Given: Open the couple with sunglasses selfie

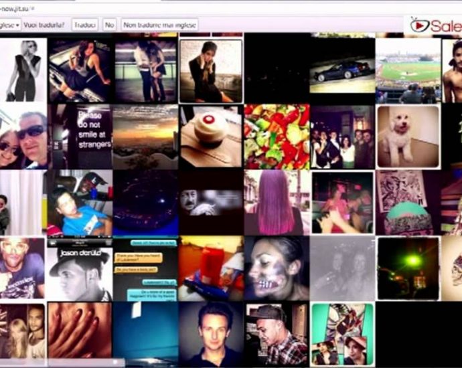Looking at the screenshot, I should pos(23,136).
